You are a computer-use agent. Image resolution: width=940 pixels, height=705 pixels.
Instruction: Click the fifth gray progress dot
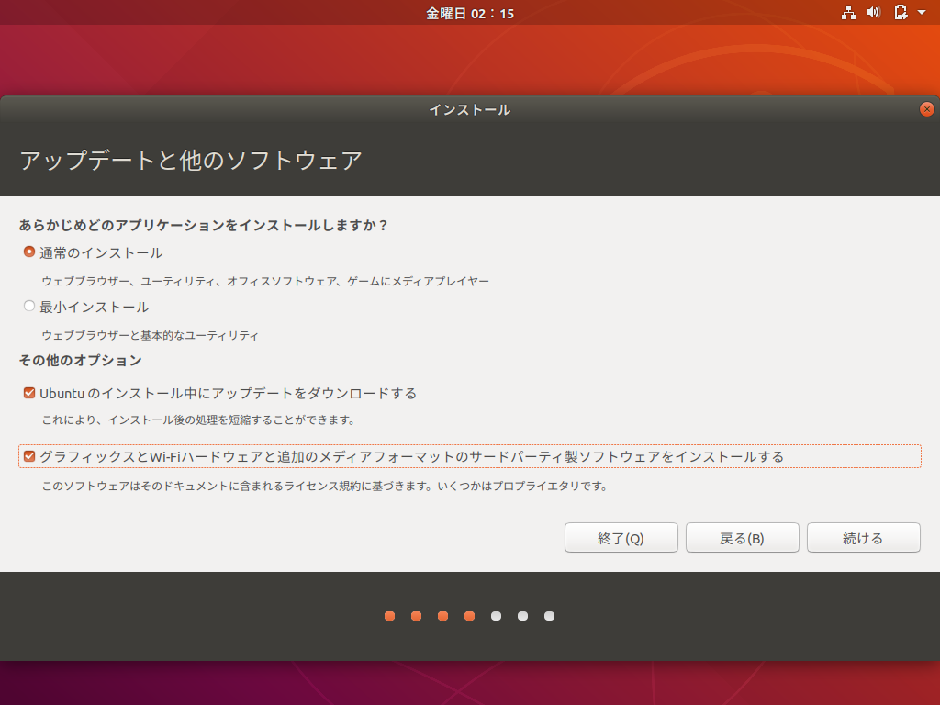click(496, 616)
